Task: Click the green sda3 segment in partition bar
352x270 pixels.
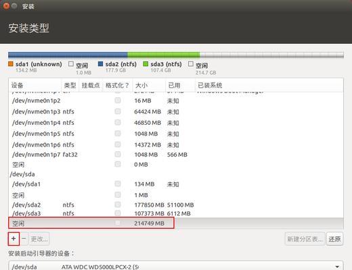Action: click(x=164, y=55)
